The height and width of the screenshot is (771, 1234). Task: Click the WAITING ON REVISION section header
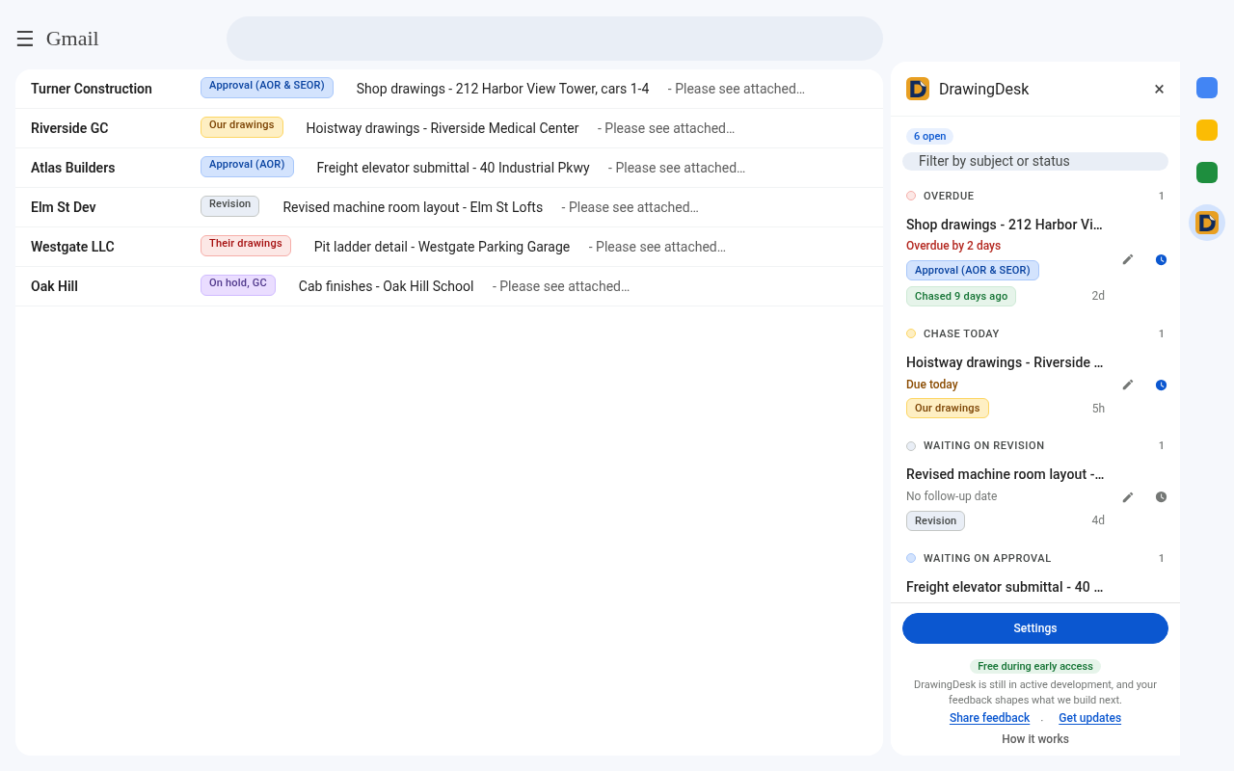[x=1035, y=445]
